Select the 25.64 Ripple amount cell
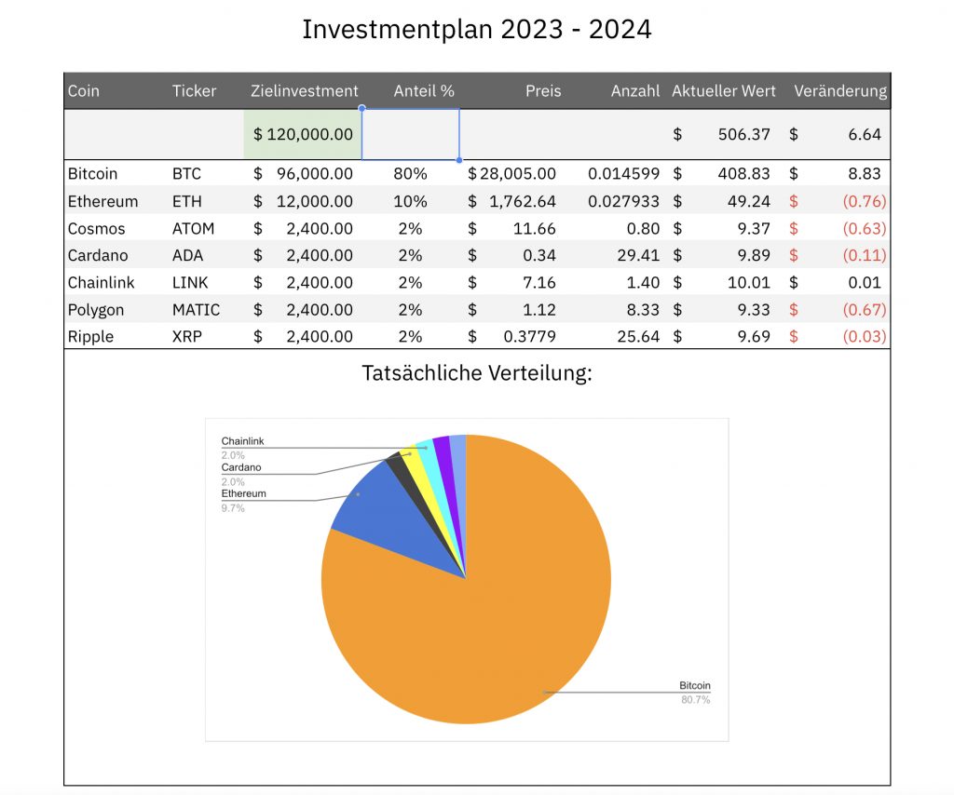Image resolution: width=954 pixels, height=795 pixels. pyautogui.click(x=638, y=337)
